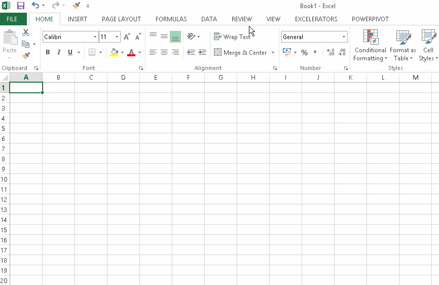Switch to the INSERT tab
Viewport: 439px width, 285px height.
(78, 19)
